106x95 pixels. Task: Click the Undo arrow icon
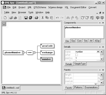[57, 18]
